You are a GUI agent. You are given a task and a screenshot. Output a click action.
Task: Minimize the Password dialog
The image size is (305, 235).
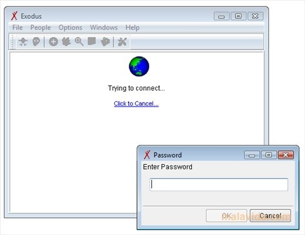point(252,155)
